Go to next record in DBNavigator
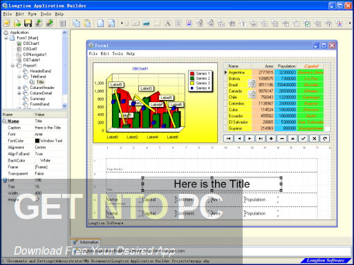354x265 pixels. click(x=250, y=139)
